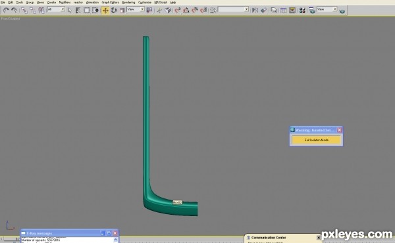Toggle Window/Crossing selection mode
The image size is (395, 243).
(x=95, y=11)
